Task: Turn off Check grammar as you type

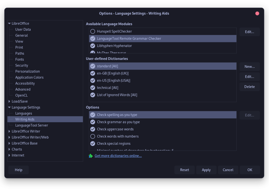Action: tap(93, 122)
